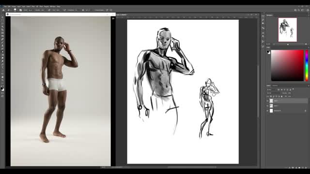The height and width of the screenshot is (174, 310).
Task: Open the brush settings panel icon
Action: tap(20, 10)
